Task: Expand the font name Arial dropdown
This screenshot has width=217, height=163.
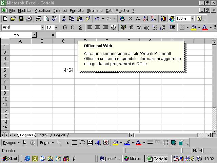Action: pyautogui.click(x=43, y=28)
